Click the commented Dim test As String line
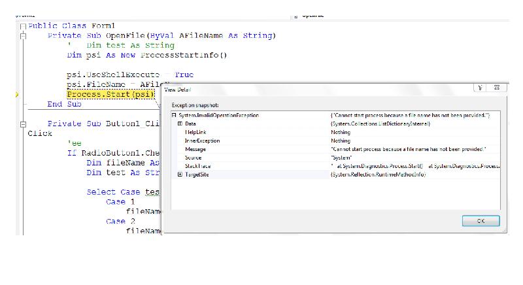This screenshot has width=523, height=285. pos(121,45)
